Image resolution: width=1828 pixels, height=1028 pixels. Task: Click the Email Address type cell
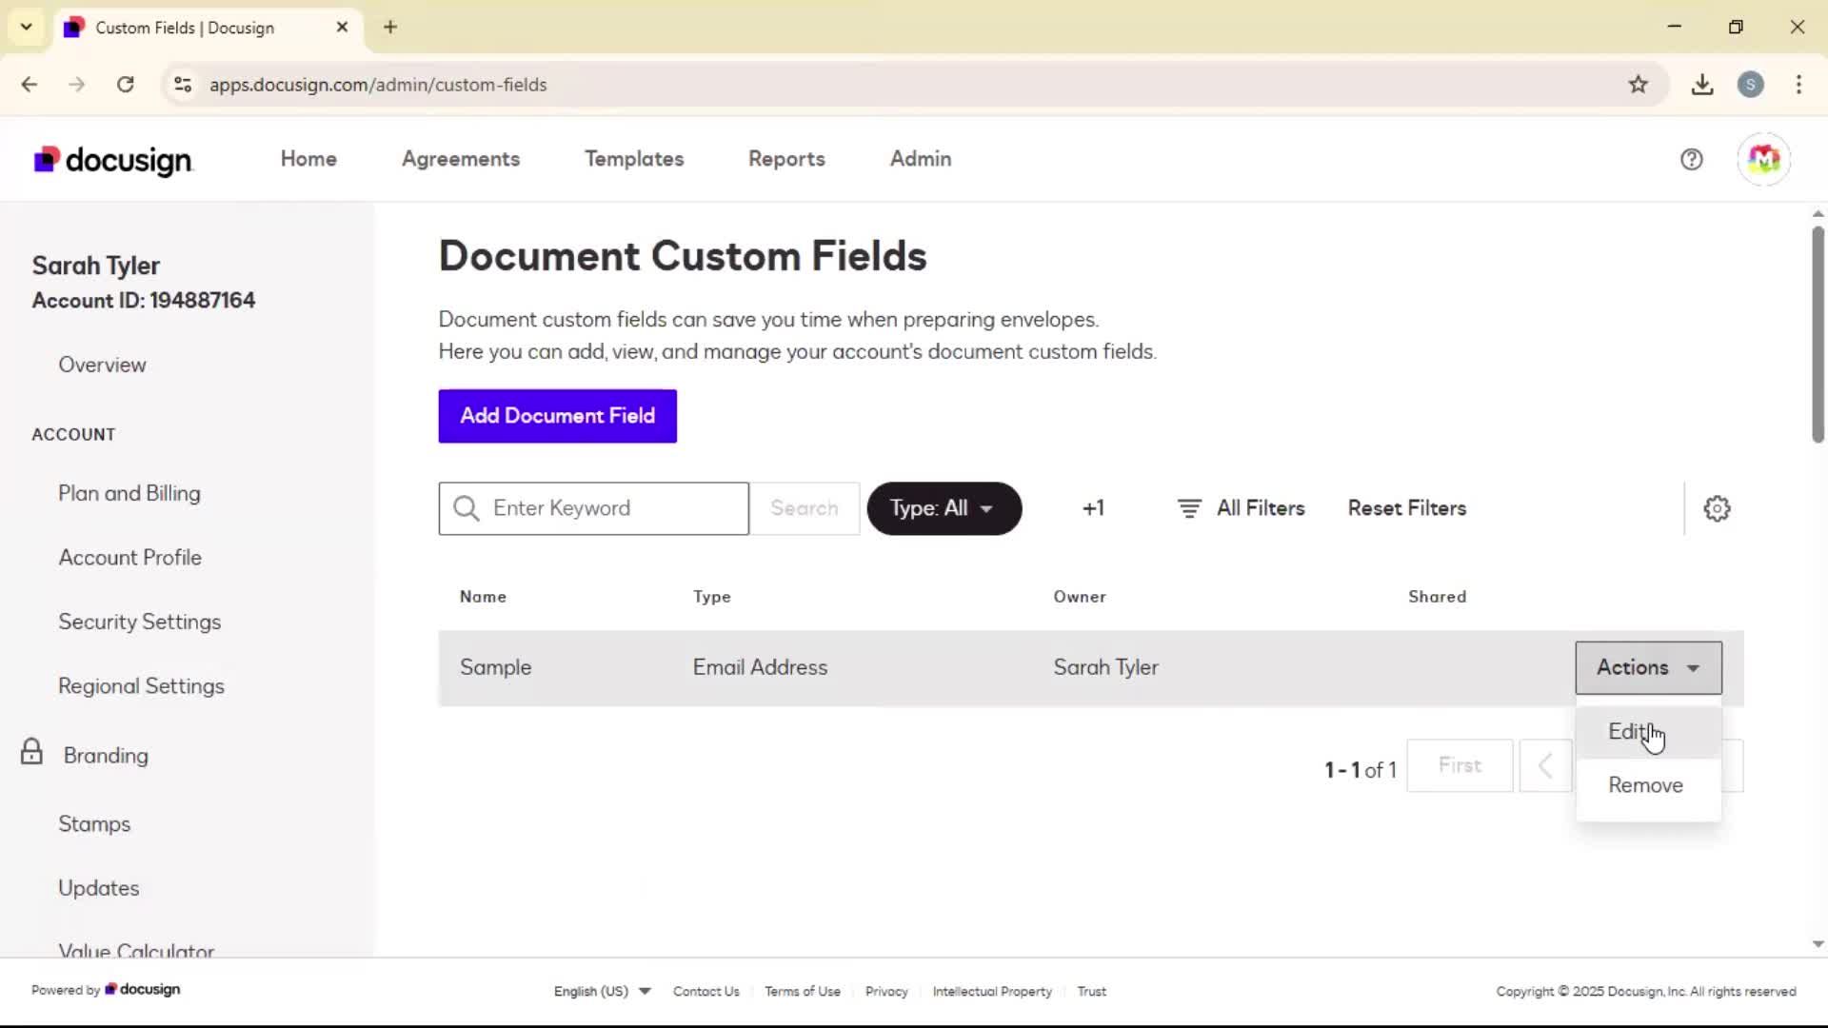tap(760, 667)
